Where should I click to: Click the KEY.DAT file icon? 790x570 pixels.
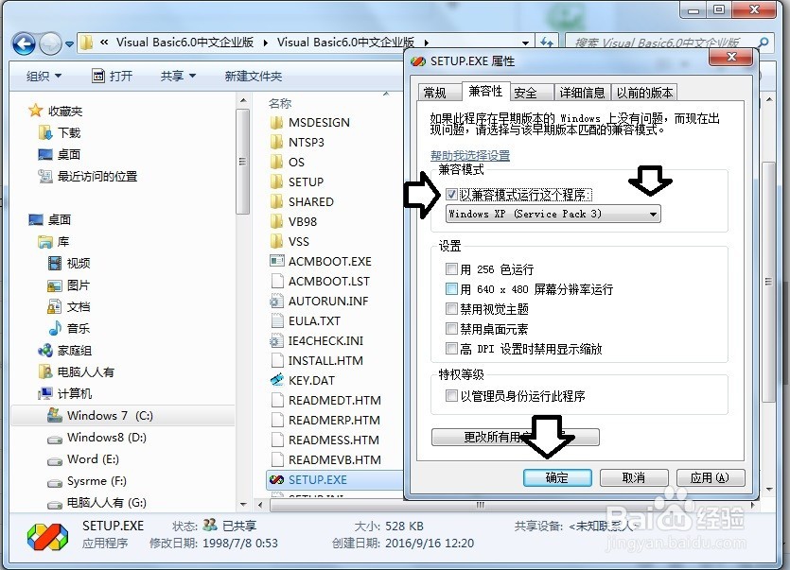[276, 380]
